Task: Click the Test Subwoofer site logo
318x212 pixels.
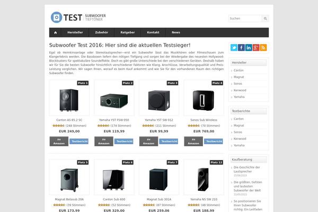Action: pyautogui.click(x=78, y=17)
